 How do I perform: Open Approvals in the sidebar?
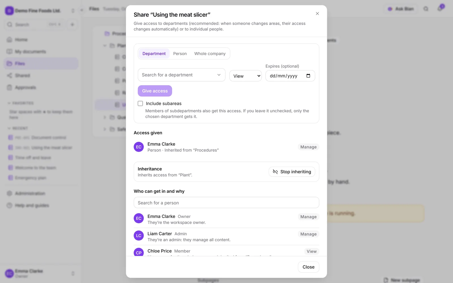pyautogui.click(x=41, y=87)
